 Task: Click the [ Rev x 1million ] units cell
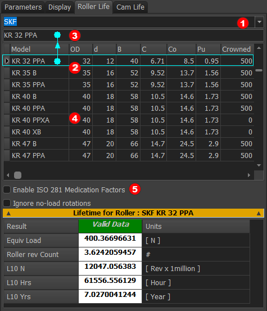tap(196, 268)
